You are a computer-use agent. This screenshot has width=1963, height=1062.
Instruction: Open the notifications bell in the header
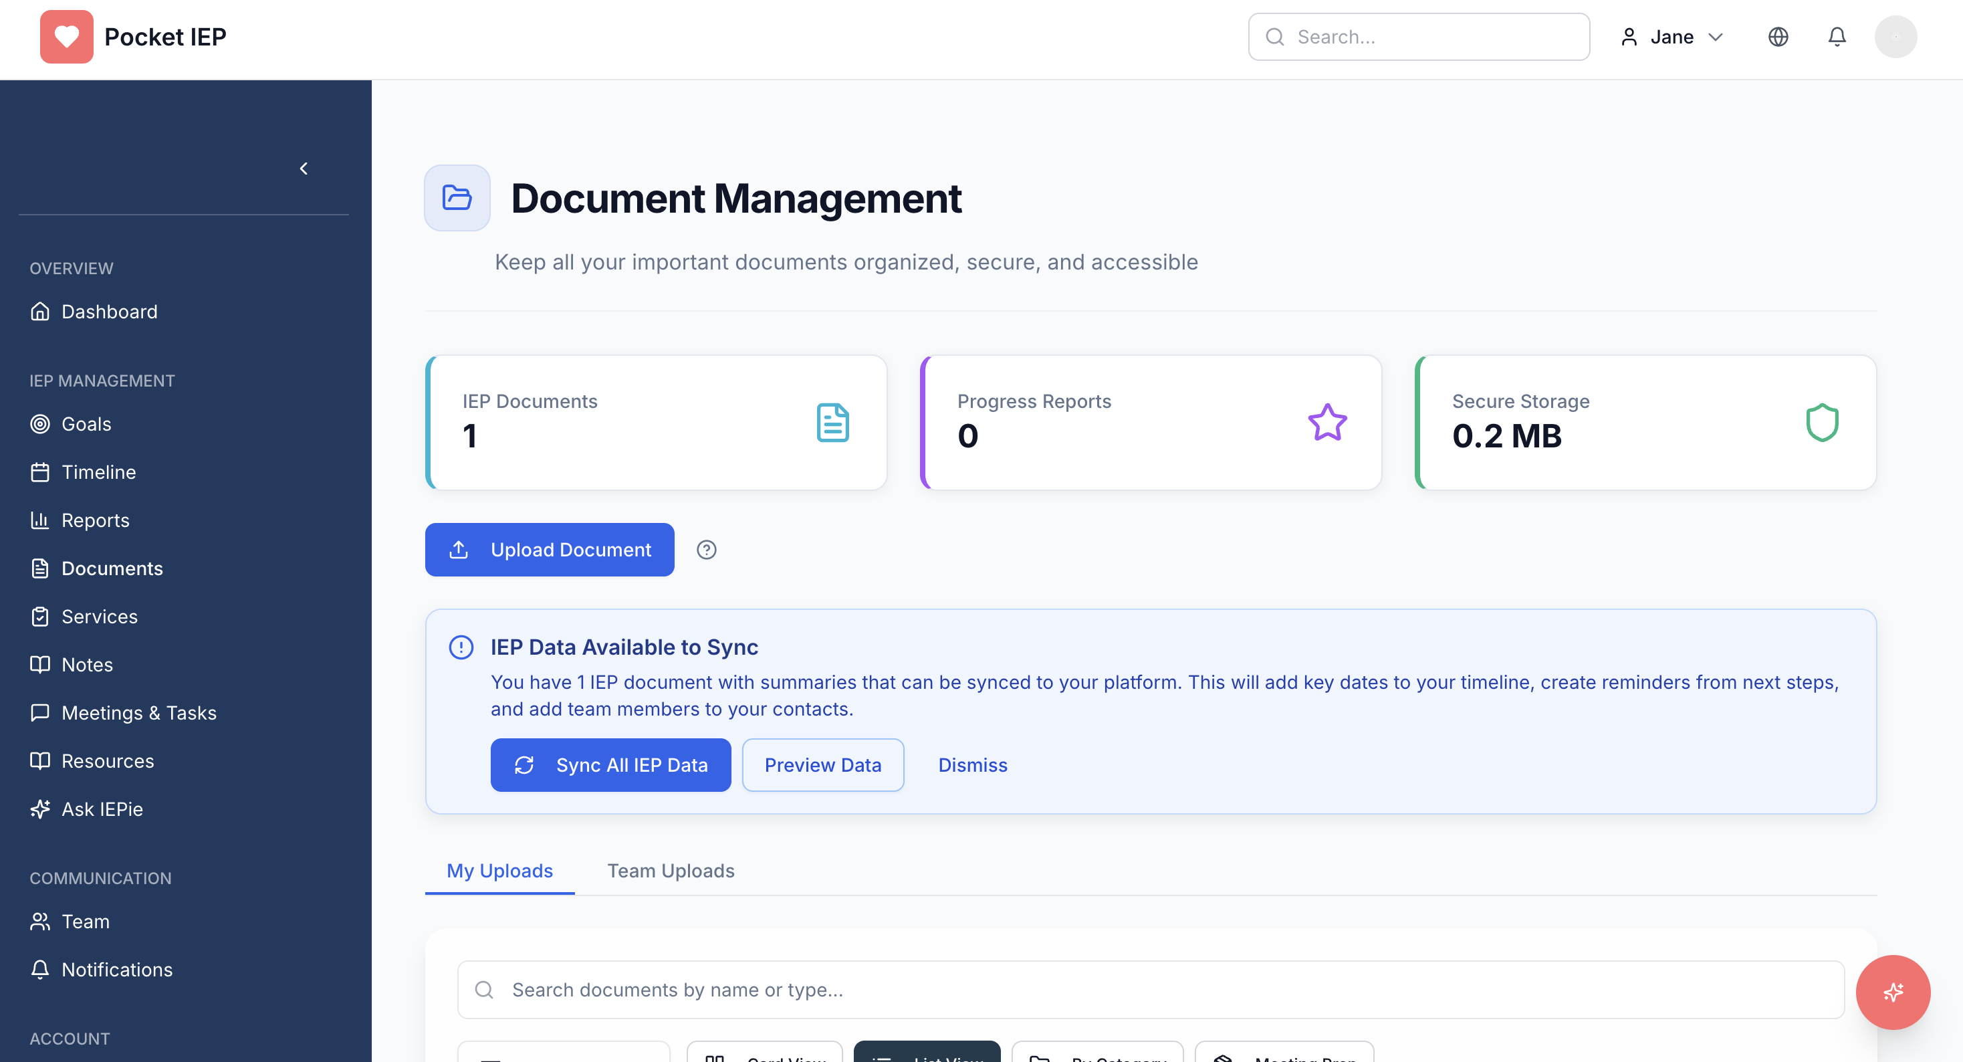point(1837,36)
